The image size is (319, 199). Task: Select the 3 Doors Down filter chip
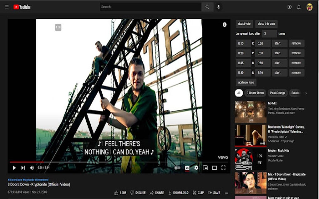click(x=255, y=93)
